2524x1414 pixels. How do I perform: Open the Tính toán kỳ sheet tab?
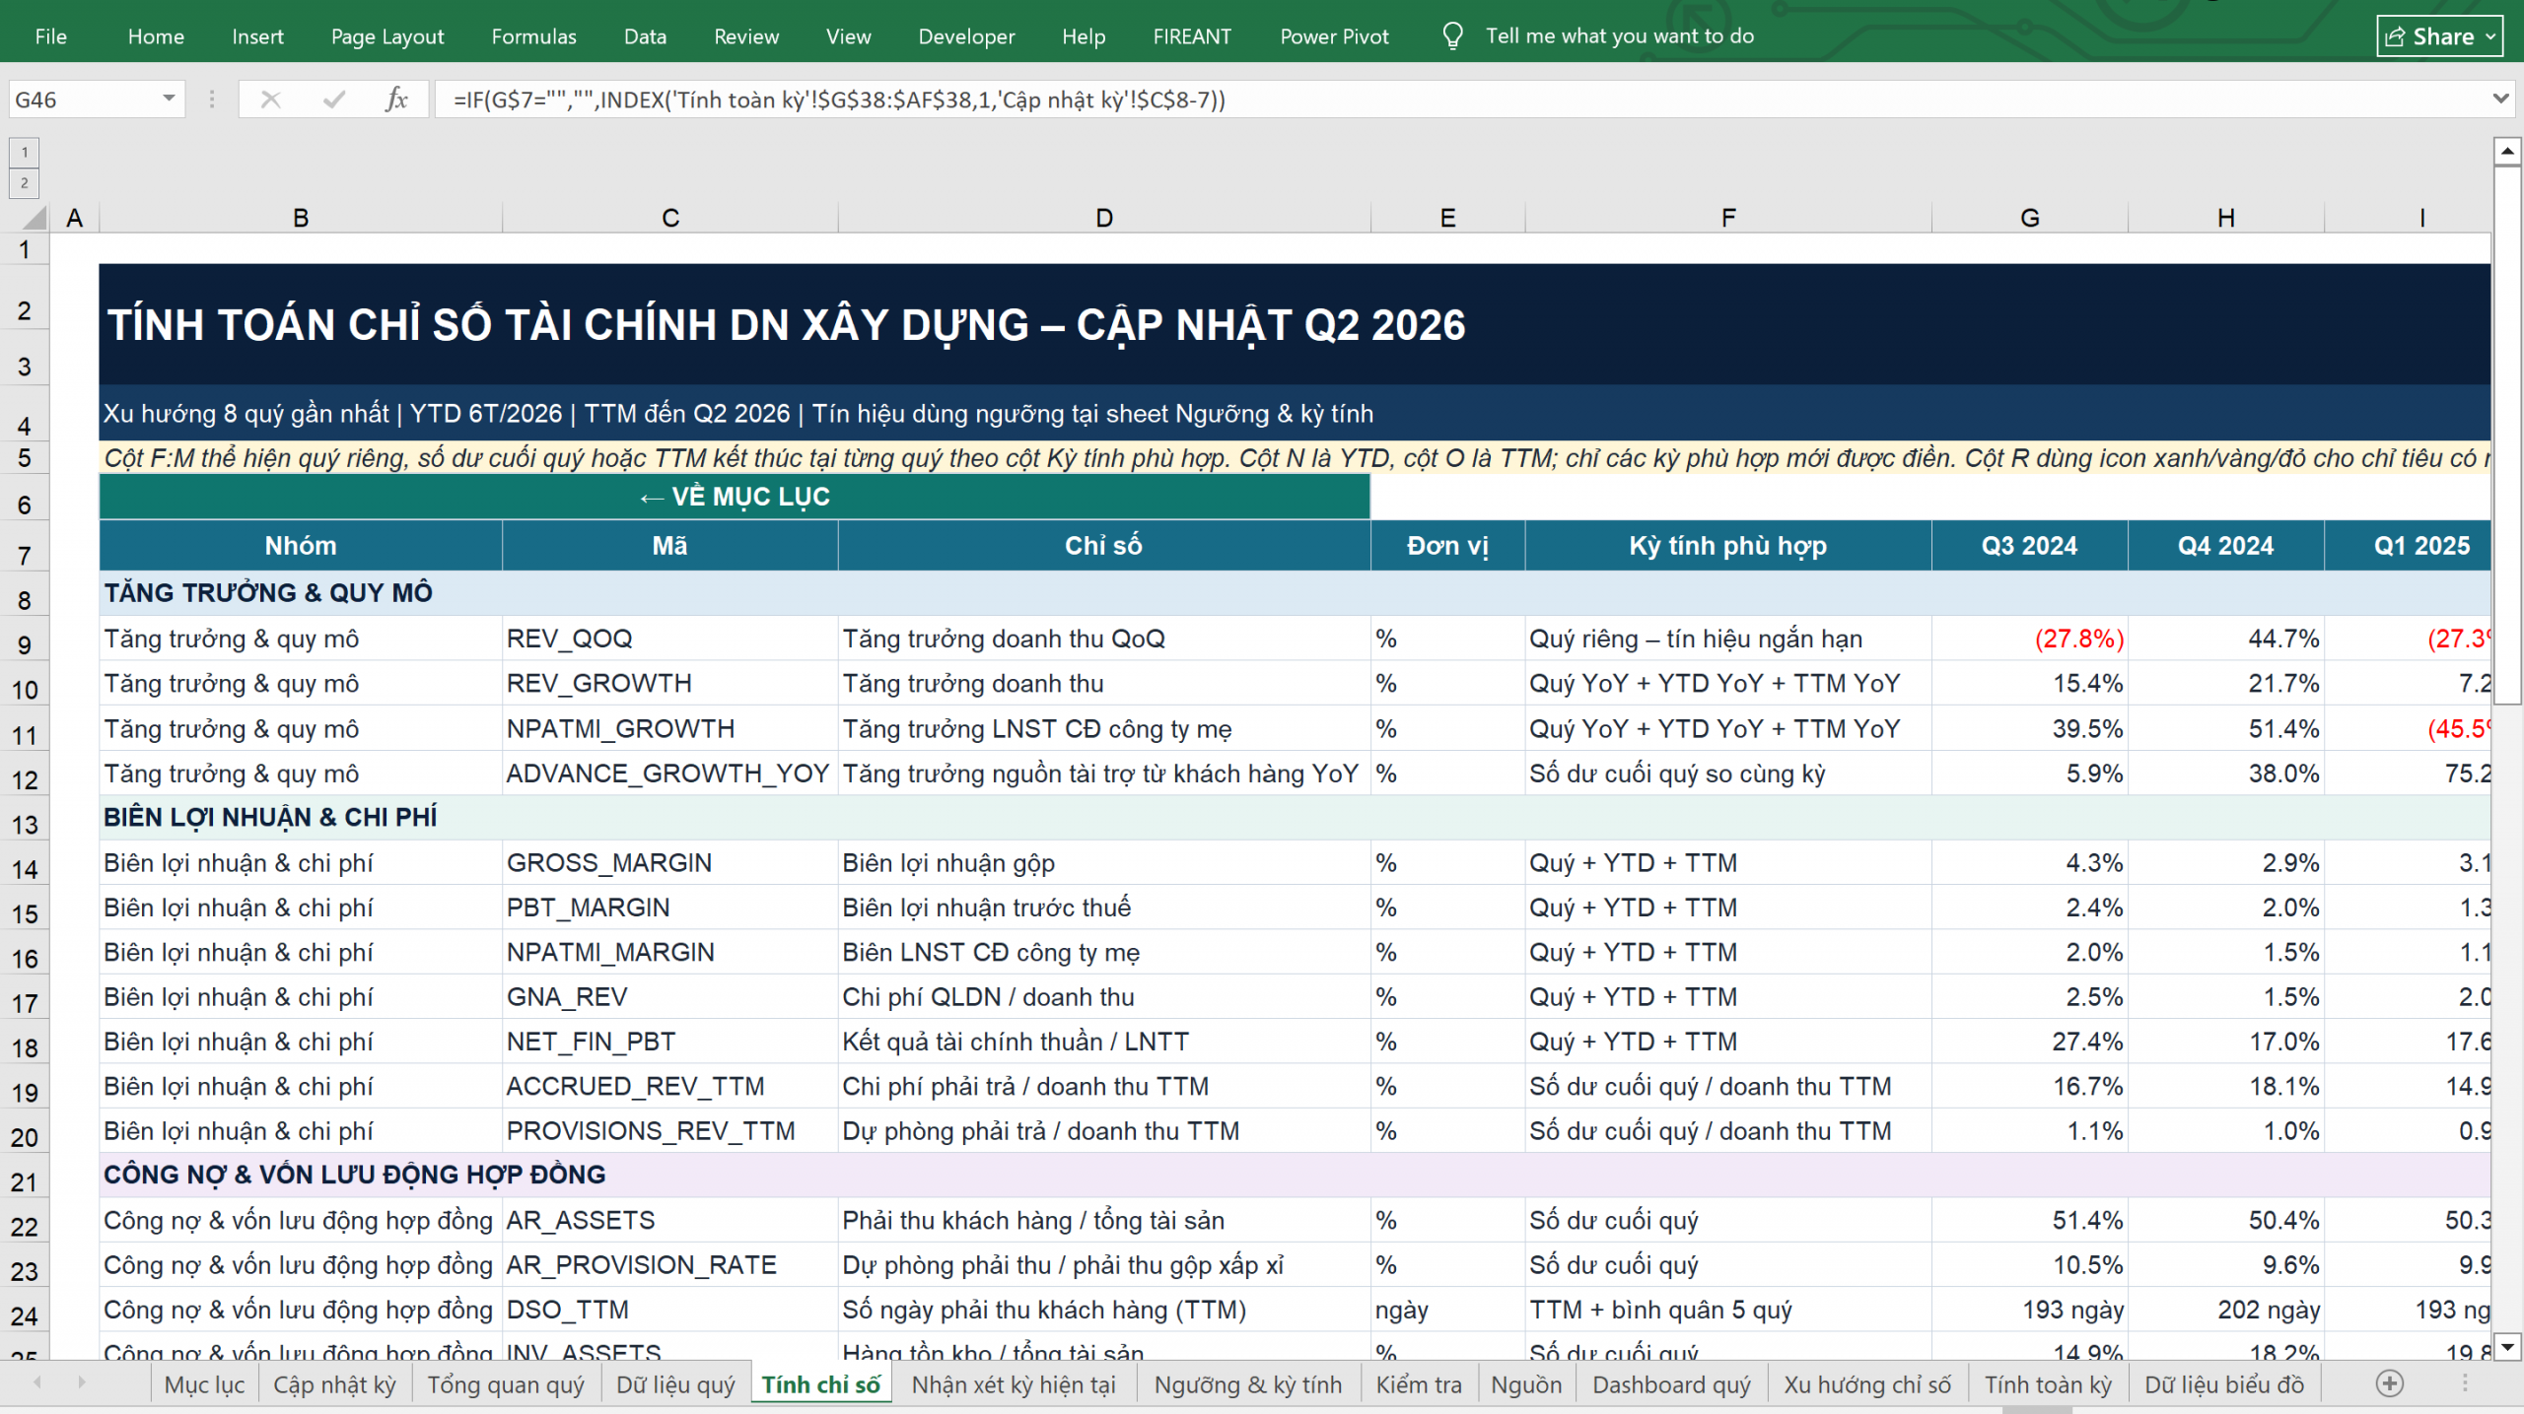pyautogui.click(x=2048, y=1384)
